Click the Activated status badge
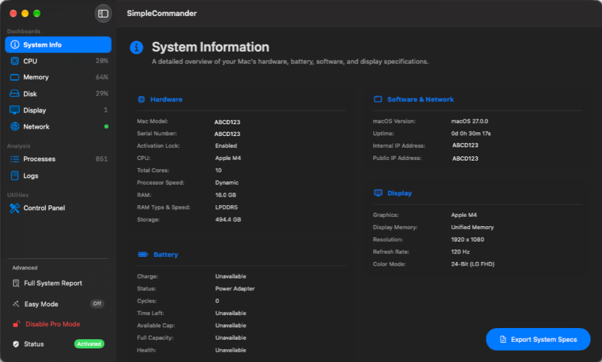This screenshot has width=602, height=362. click(89, 344)
